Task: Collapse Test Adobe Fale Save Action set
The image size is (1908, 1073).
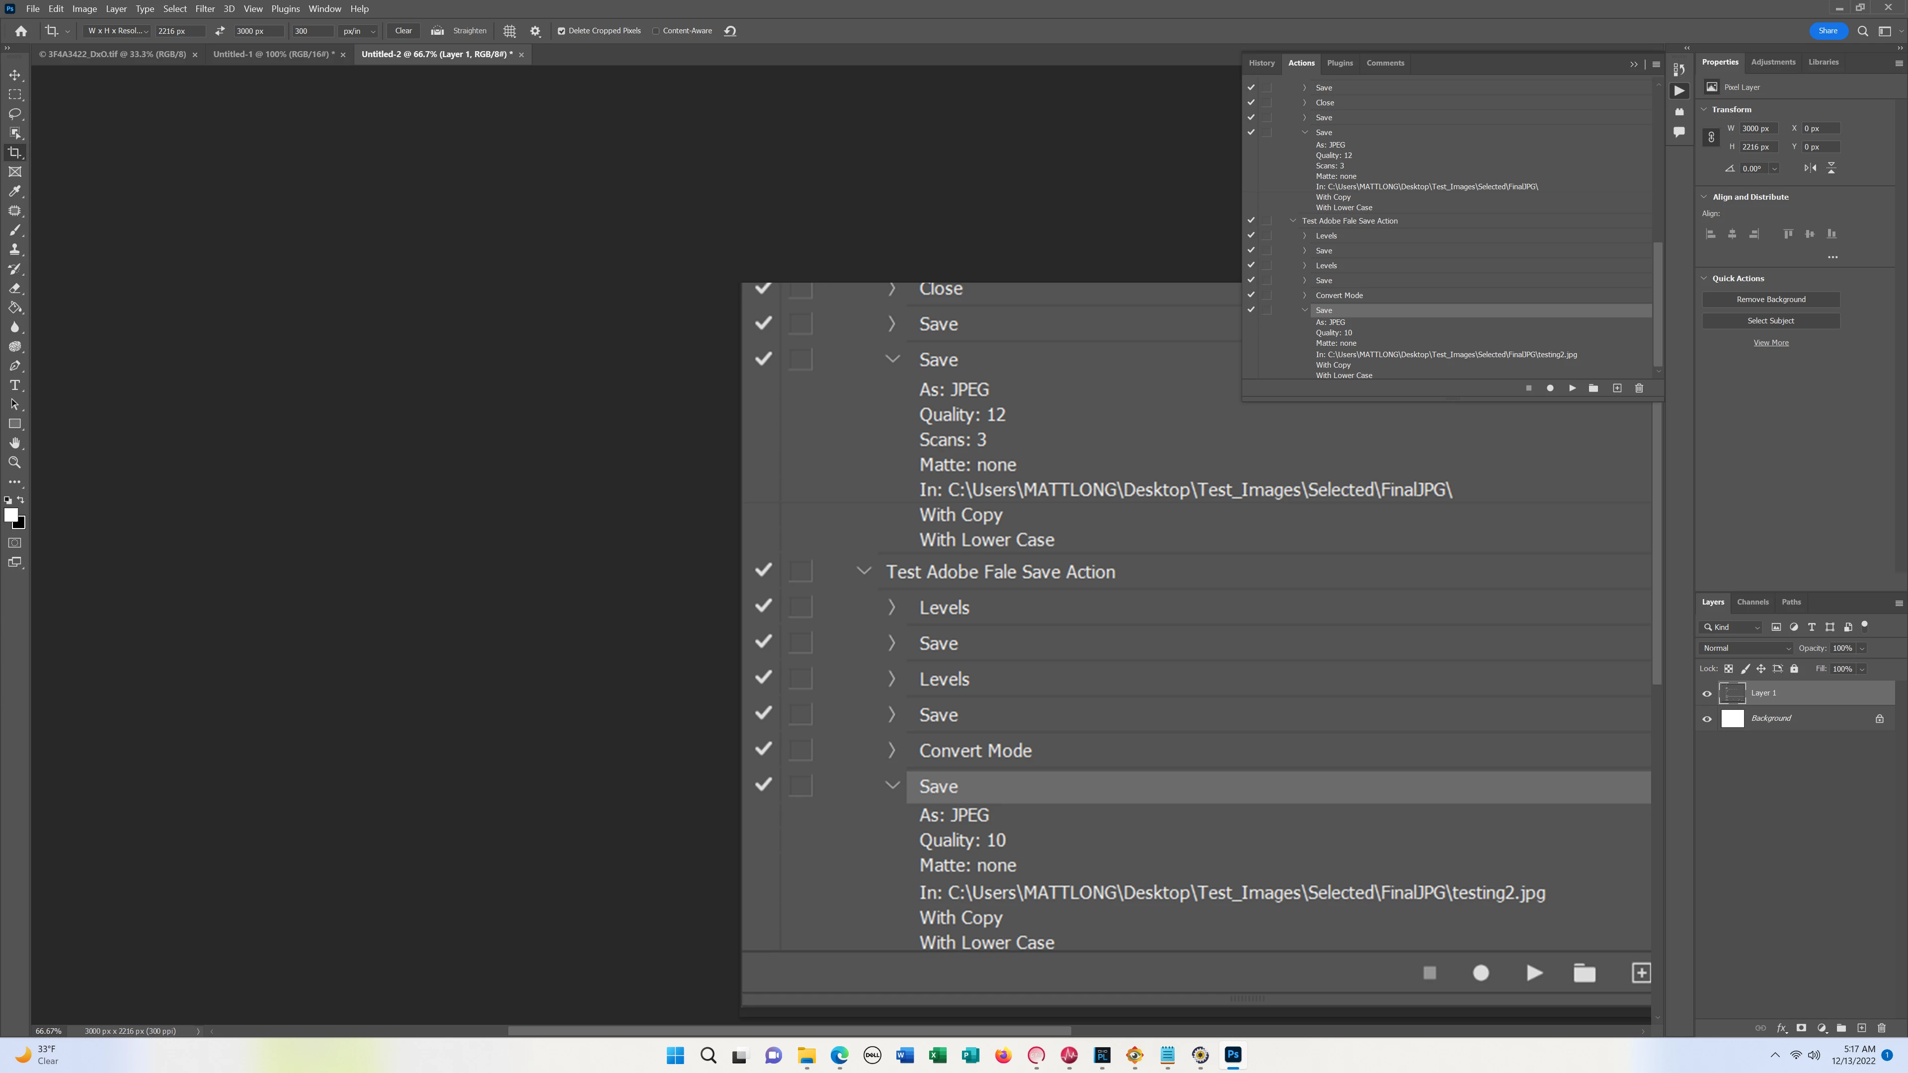Action: click(x=1293, y=221)
